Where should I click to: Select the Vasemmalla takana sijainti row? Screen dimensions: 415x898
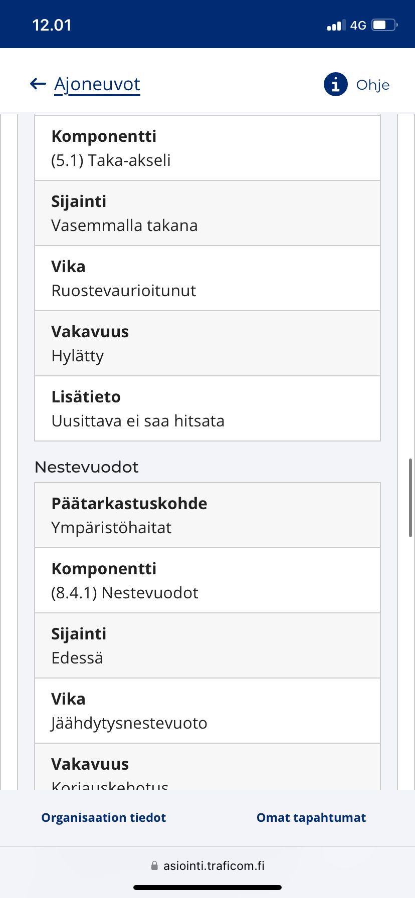207,213
